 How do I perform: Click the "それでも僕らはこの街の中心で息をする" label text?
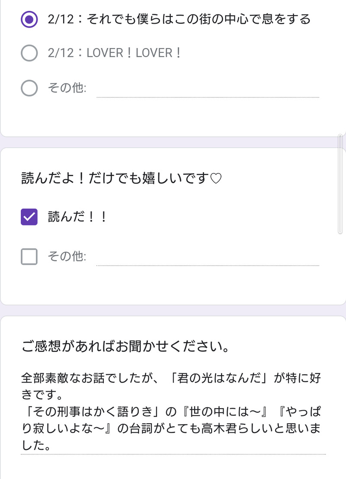point(179,19)
